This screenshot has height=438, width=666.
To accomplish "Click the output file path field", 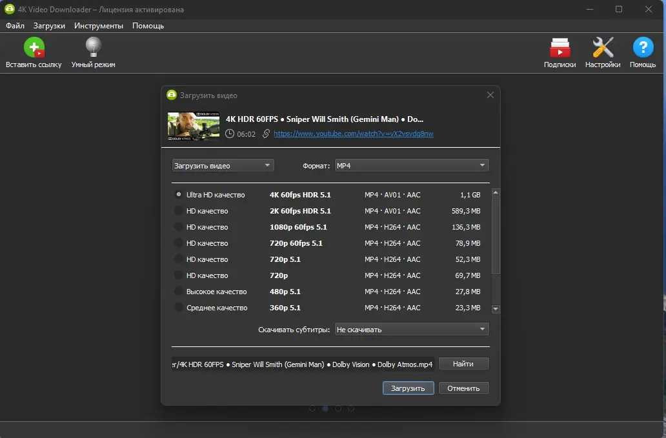I will (303, 364).
